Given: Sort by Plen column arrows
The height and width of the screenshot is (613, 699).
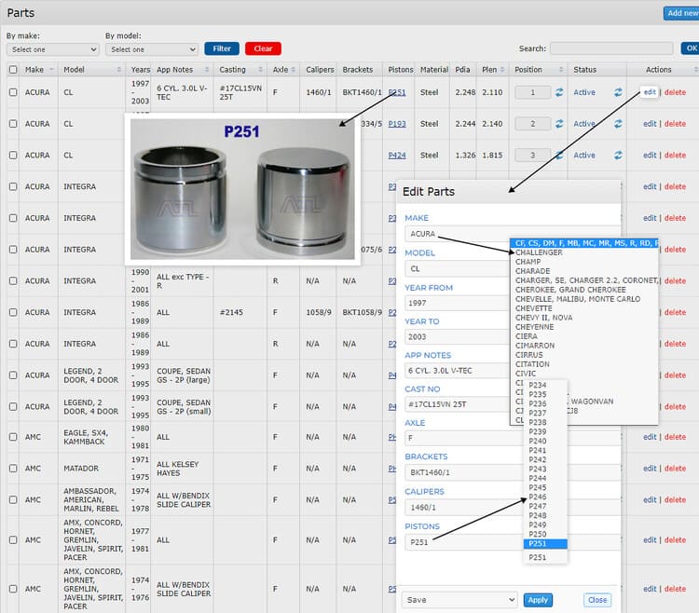Looking at the screenshot, I should coord(502,70).
